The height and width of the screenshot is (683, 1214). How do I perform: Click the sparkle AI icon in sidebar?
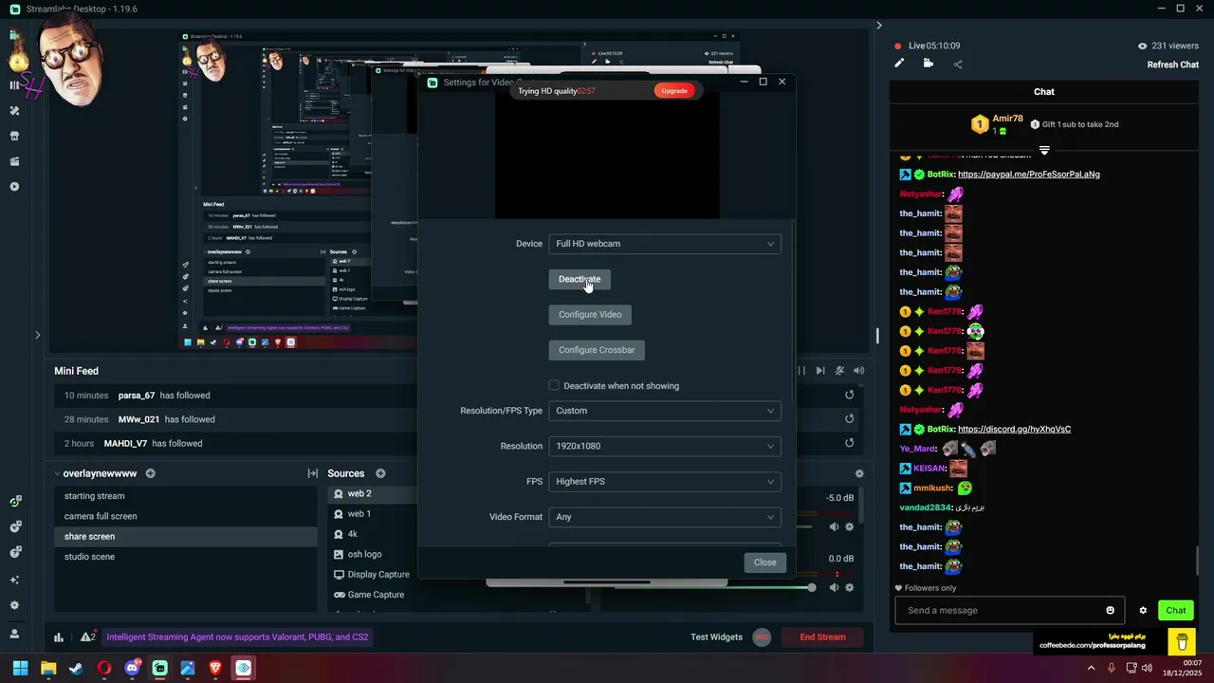(x=14, y=580)
